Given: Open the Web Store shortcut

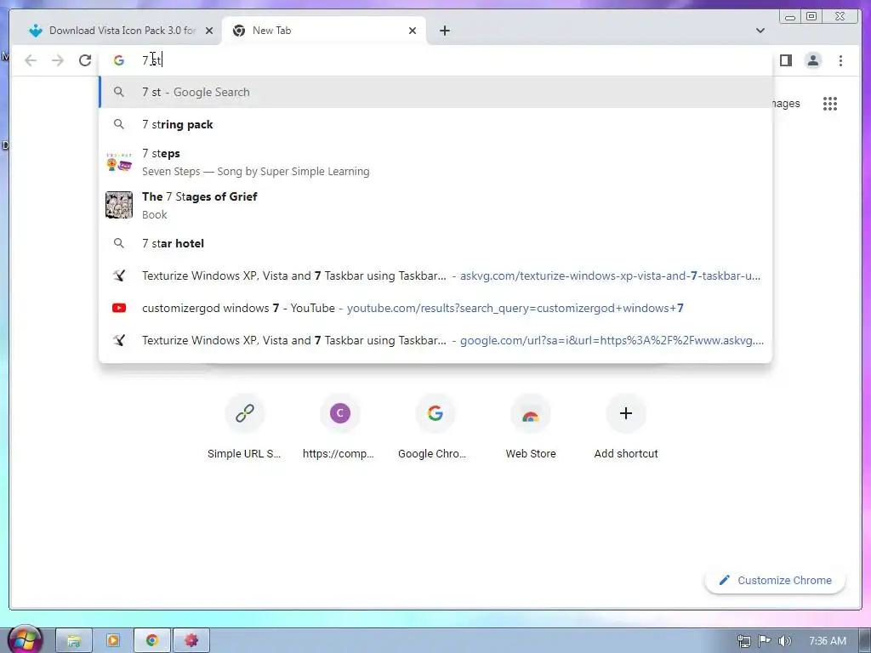Looking at the screenshot, I should pos(531,427).
